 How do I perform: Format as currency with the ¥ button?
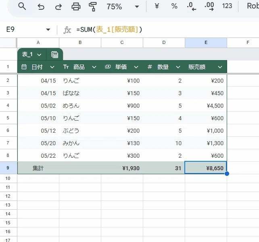[157, 6]
